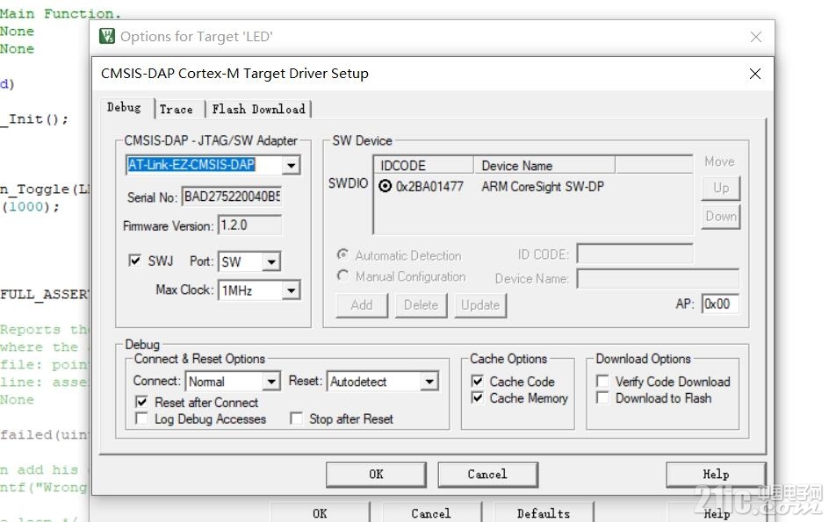This screenshot has width=829, height=522.
Task: Click the Add device button
Action: [x=362, y=305]
